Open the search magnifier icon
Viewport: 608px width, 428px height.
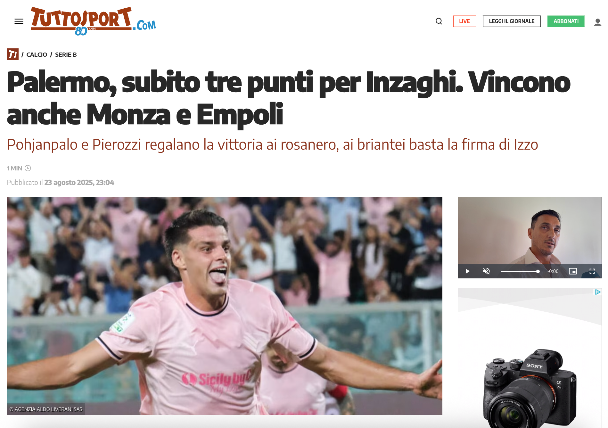(439, 21)
